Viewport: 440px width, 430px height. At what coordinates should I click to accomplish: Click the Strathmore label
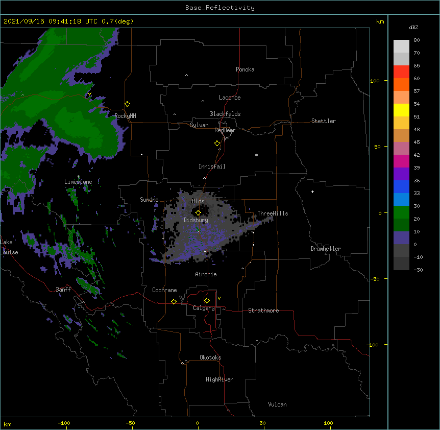(x=263, y=310)
